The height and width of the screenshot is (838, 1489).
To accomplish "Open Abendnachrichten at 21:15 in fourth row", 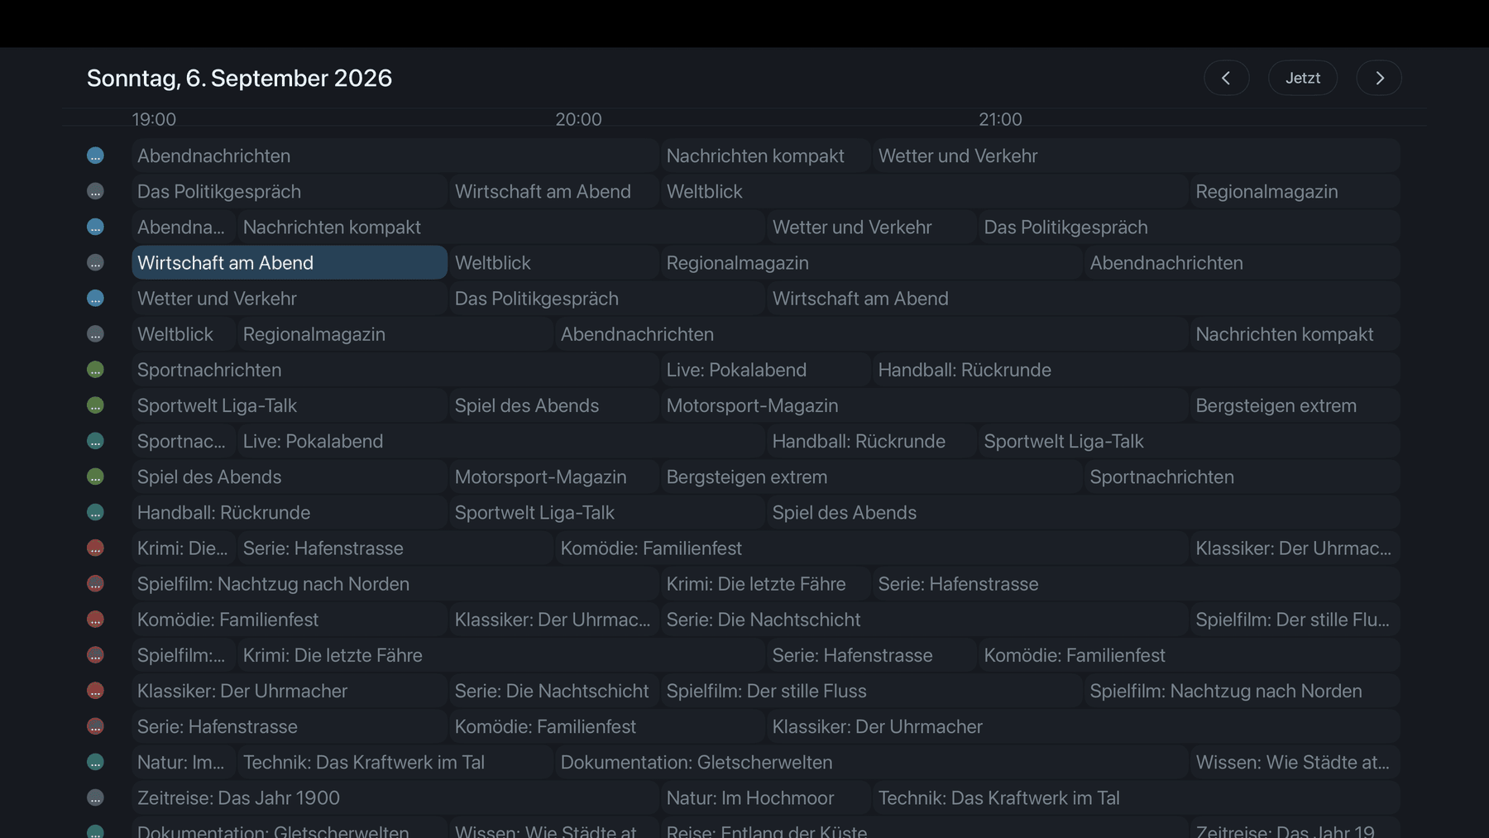I will click(x=1242, y=262).
